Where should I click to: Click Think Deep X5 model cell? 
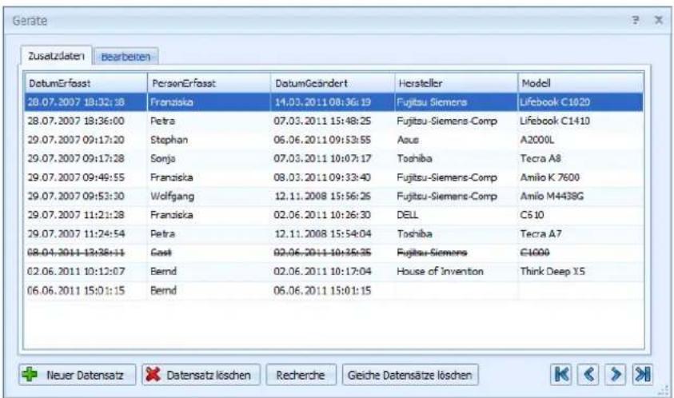click(580, 272)
